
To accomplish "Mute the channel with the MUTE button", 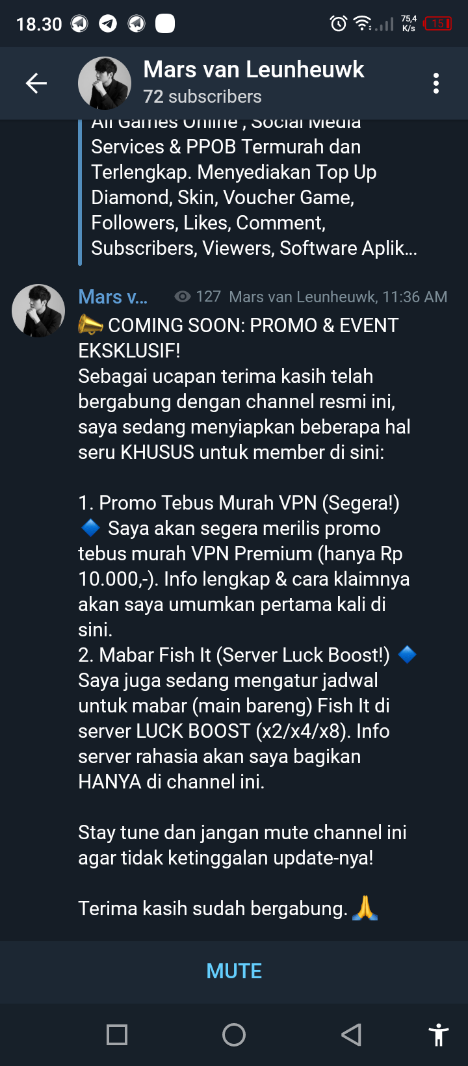I will click(234, 971).
